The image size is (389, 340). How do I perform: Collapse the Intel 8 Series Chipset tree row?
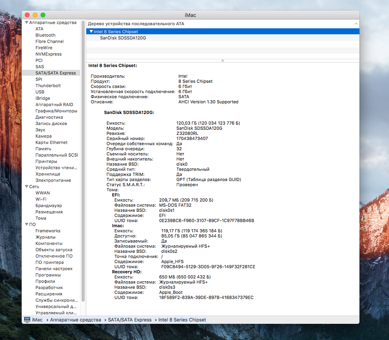tap(91, 32)
